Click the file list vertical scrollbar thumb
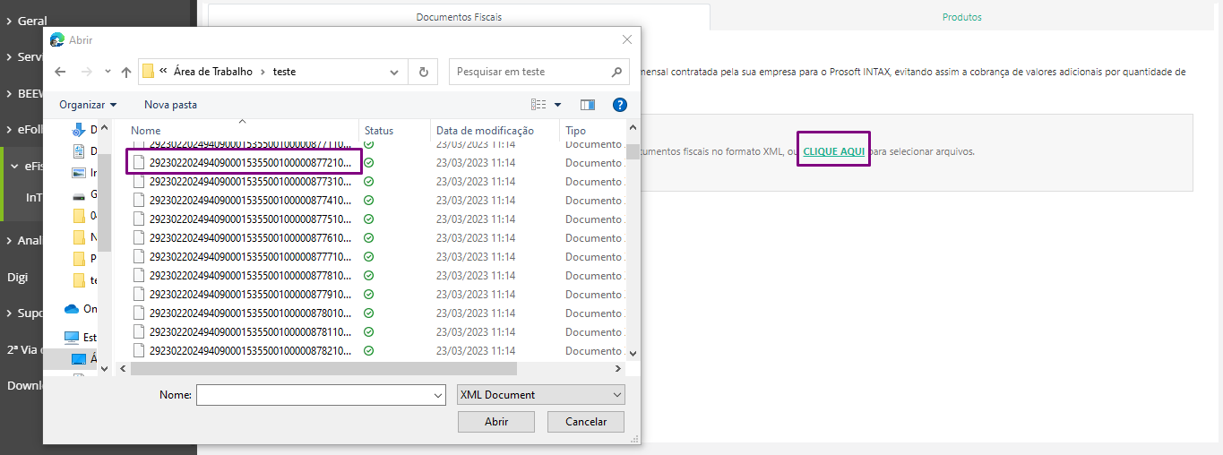This screenshot has width=1223, height=455. [633, 152]
